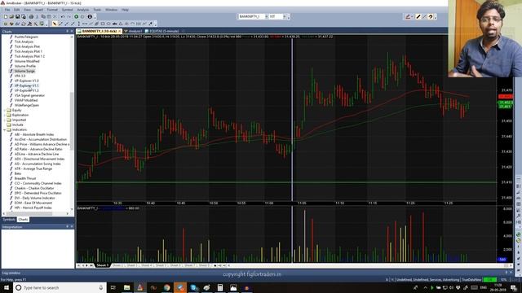This screenshot has height=293, width=522.
Task: Click the Include folder in tree
Action: pos(17,125)
